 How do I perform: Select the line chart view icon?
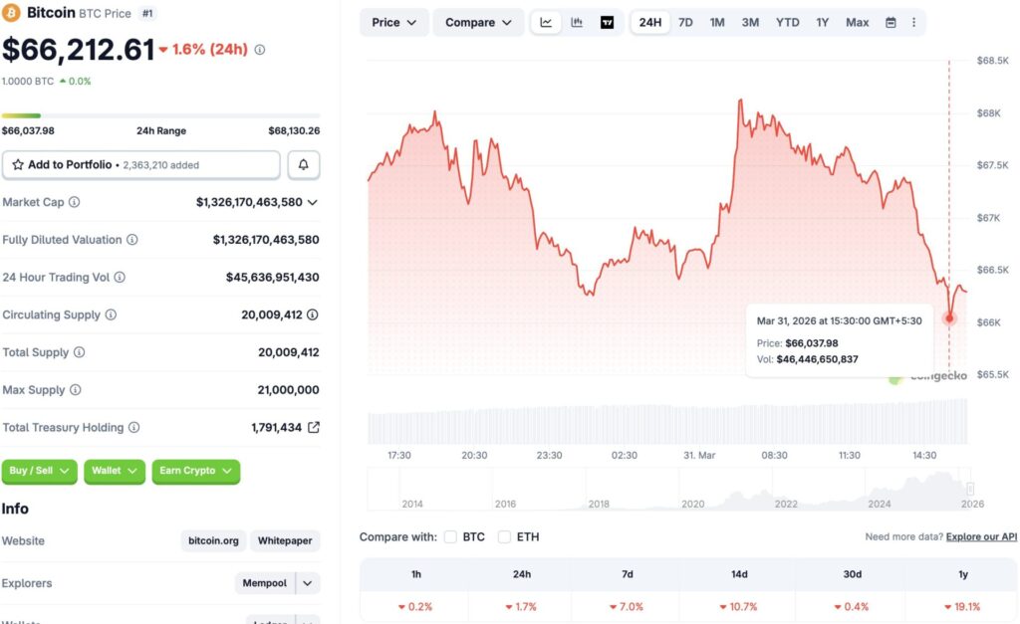pyautogui.click(x=546, y=22)
